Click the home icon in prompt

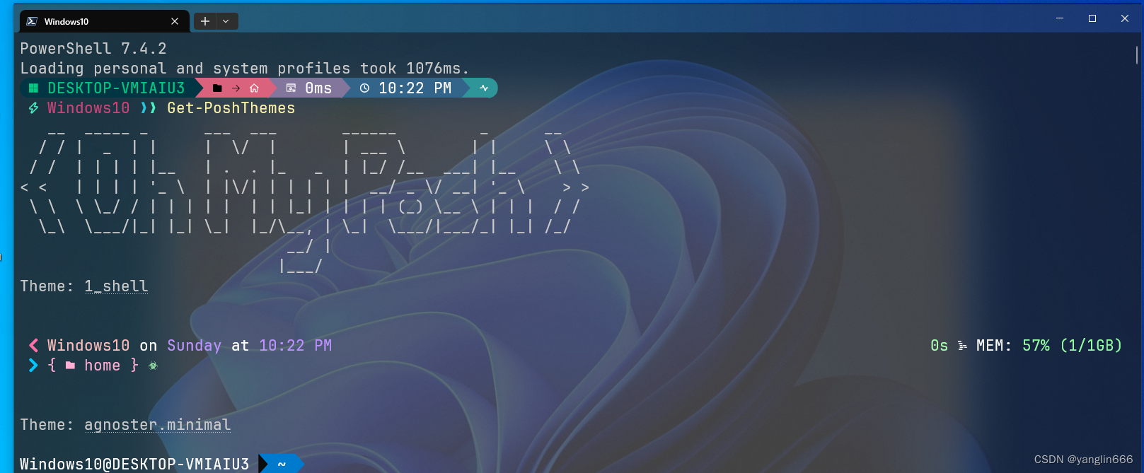coord(254,88)
